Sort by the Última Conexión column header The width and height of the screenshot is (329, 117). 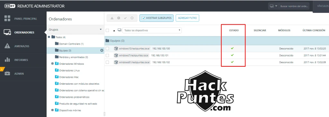pyautogui.click(x=314, y=30)
